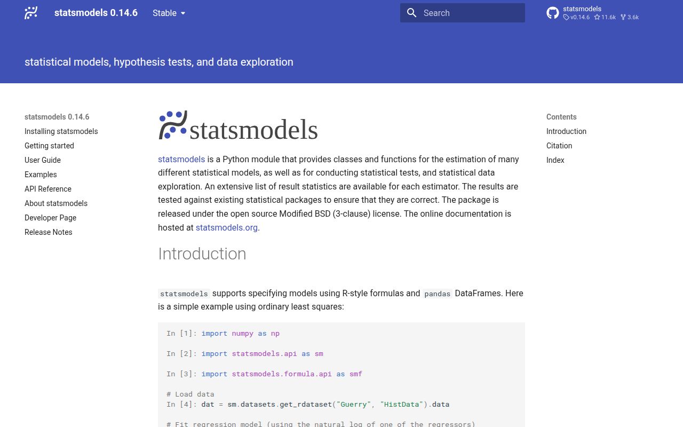
Task: Click the Contents heading in right sidebar
Action: (x=561, y=117)
